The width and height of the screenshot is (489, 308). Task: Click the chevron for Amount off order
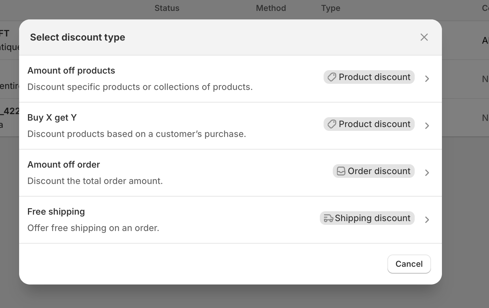[427, 173]
